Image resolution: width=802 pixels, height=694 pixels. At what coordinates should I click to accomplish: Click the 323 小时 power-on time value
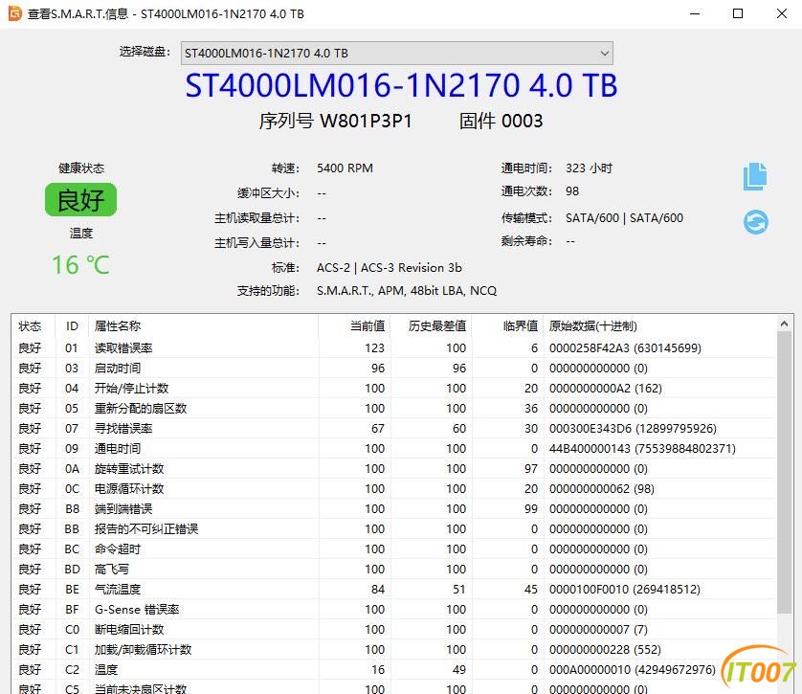589,168
